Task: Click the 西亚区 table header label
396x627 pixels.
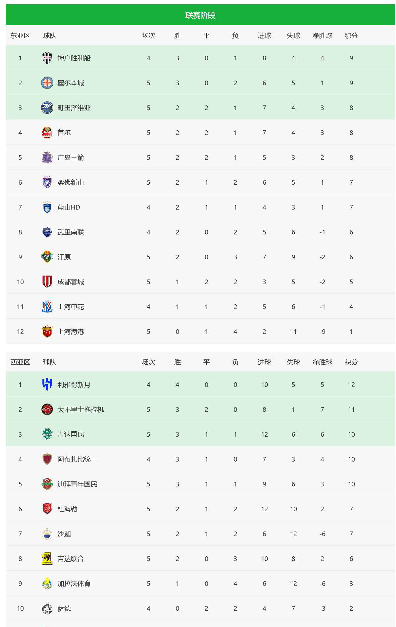Action: pyautogui.click(x=20, y=362)
